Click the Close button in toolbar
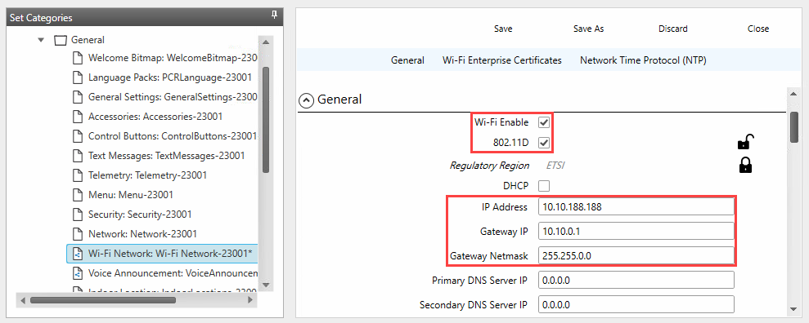809x323 pixels. (758, 29)
